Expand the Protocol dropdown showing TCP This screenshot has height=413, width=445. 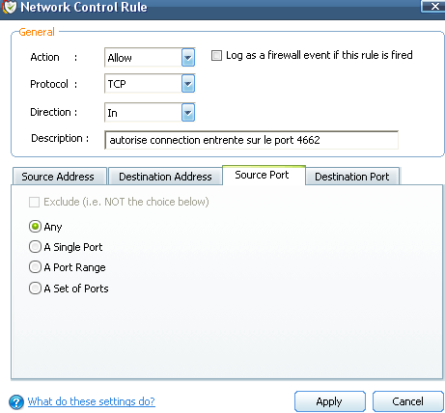(188, 84)
